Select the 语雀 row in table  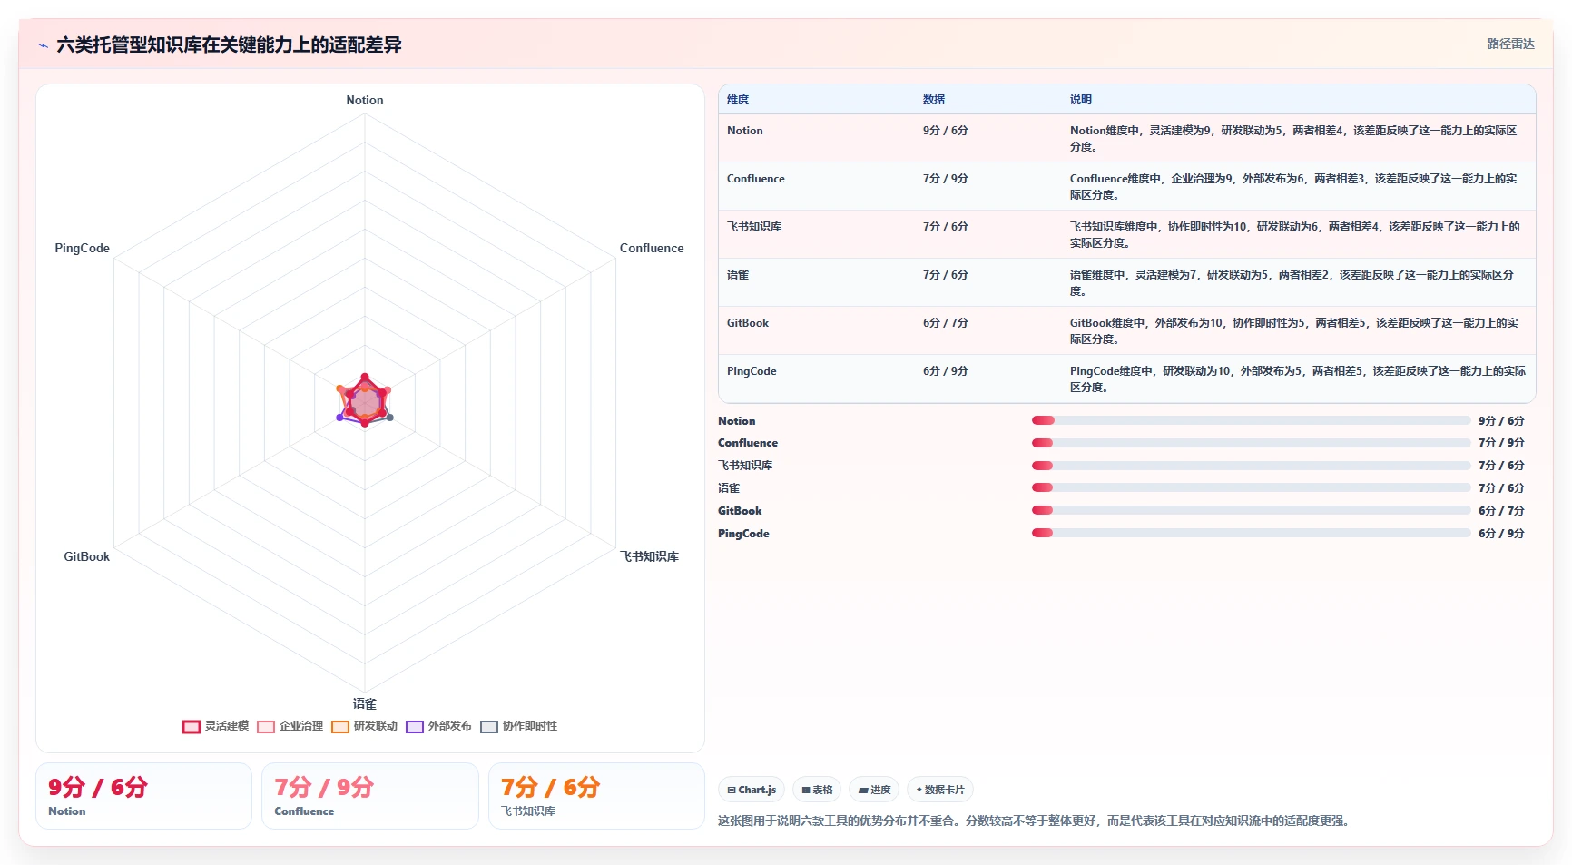point(1126,282)
